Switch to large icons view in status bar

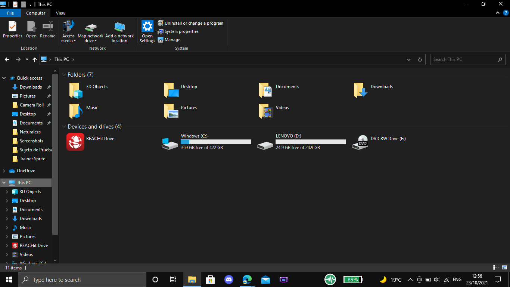(504, 268)
